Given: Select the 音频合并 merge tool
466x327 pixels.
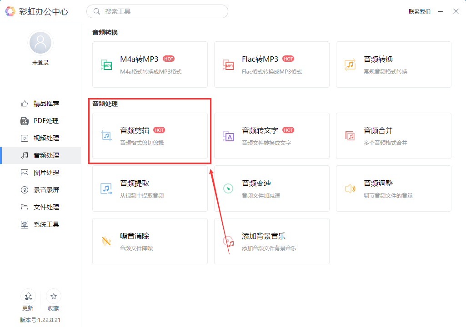Looking at the screenshot, I should [393, 136].
